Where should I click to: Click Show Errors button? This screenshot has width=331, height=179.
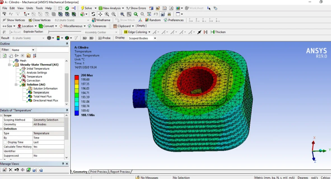point(136,8)
